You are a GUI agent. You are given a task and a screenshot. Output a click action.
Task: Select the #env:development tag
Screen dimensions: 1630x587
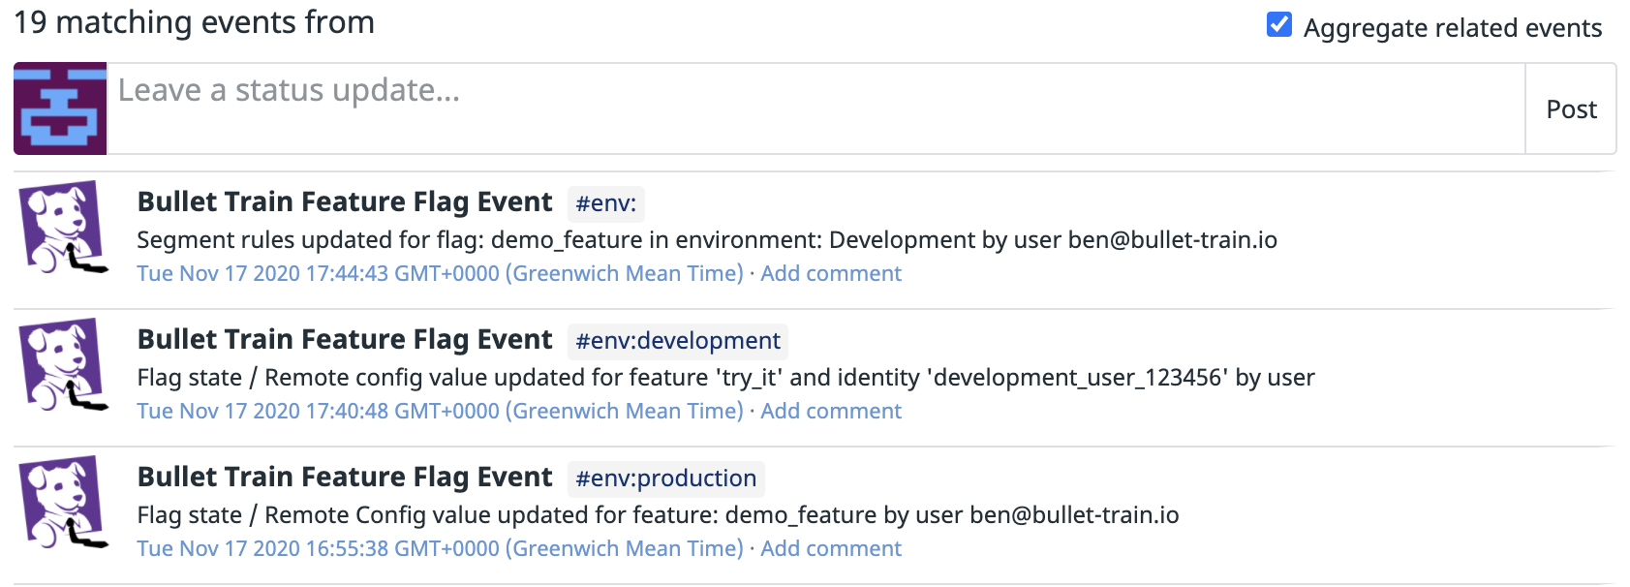(x=677, y=342)
